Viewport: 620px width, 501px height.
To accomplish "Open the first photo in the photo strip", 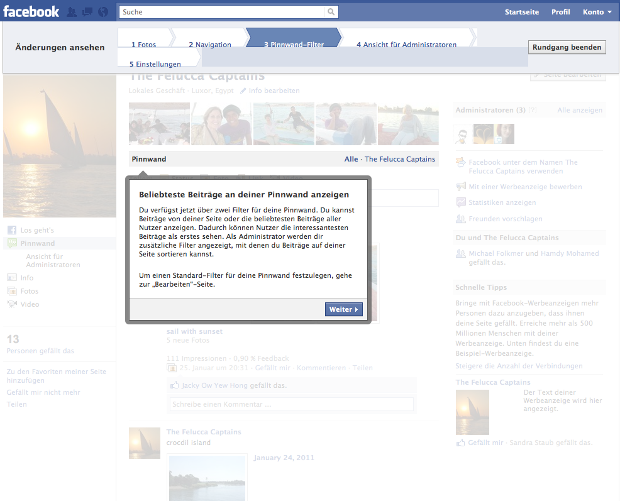I will coord(159,124).
